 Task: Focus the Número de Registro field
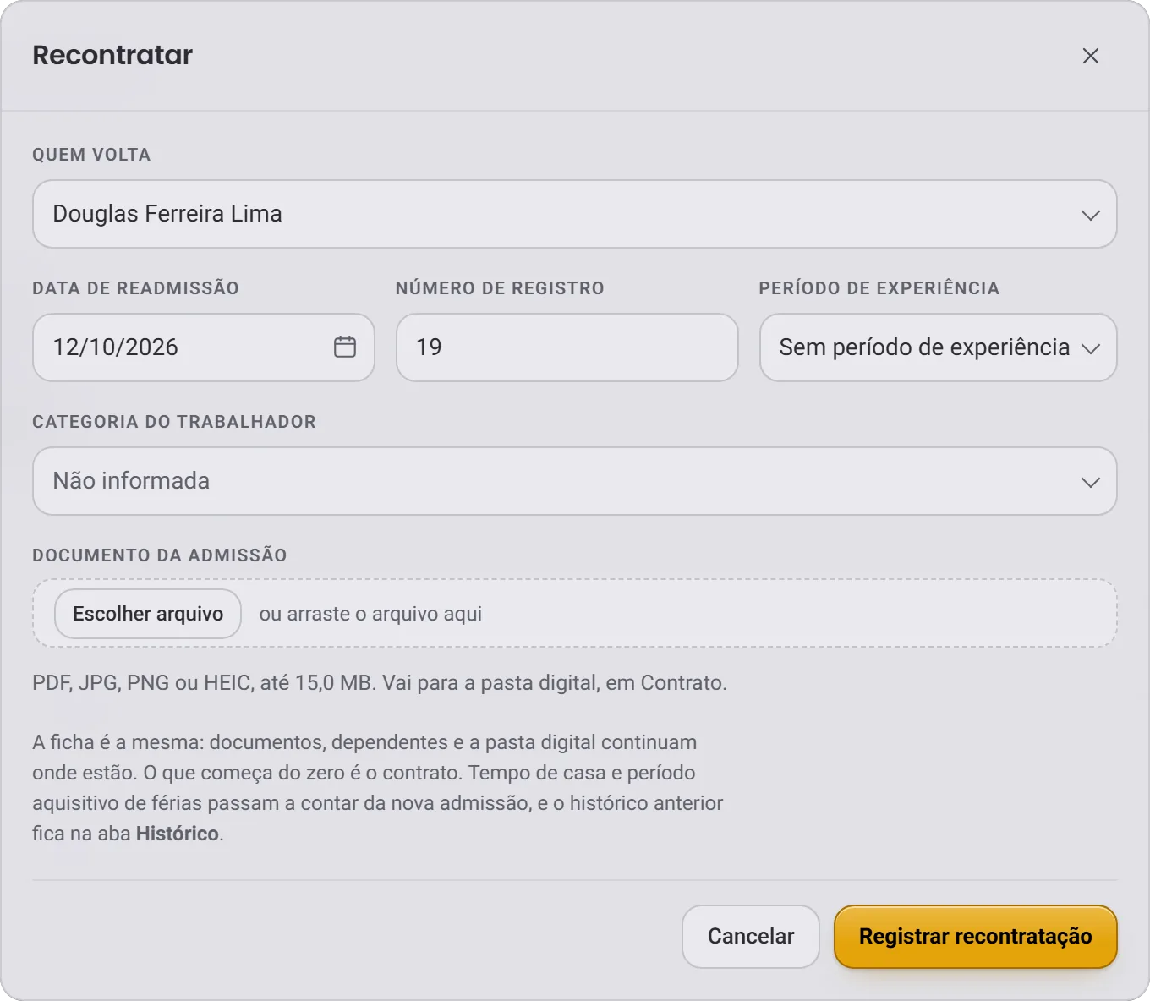[x=567, y=347]
